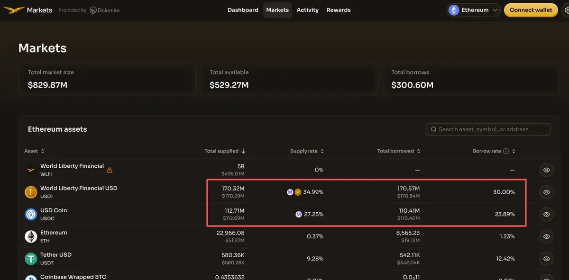569x280 pixels.
Task: Click the USDC blue coin icon
Action: tap(31, 214)
